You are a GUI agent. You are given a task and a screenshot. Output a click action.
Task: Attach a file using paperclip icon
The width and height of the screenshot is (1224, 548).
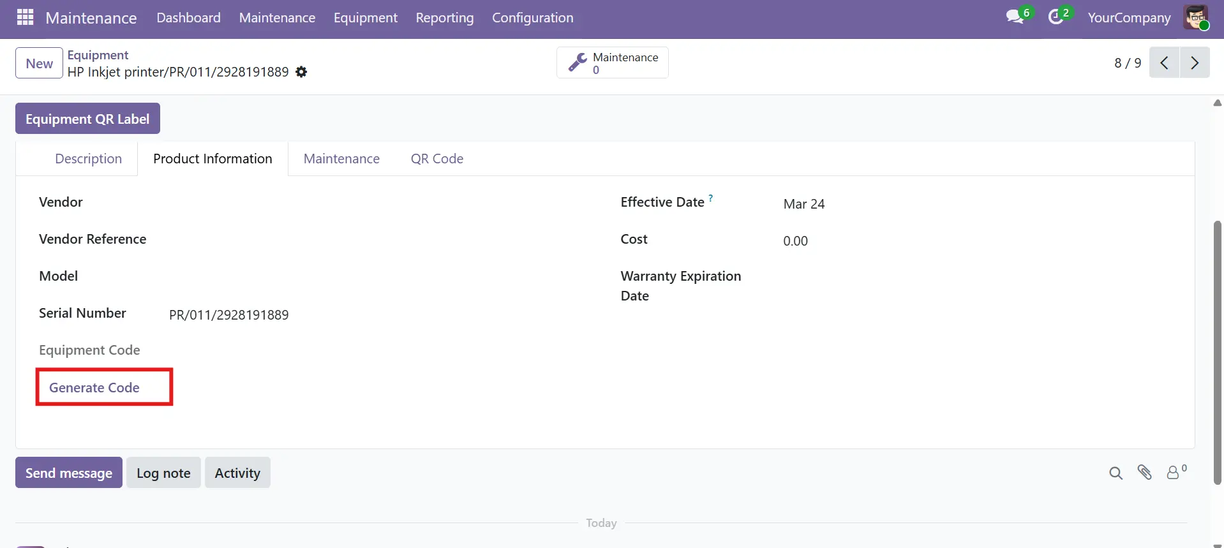(x=1145, y=472)
